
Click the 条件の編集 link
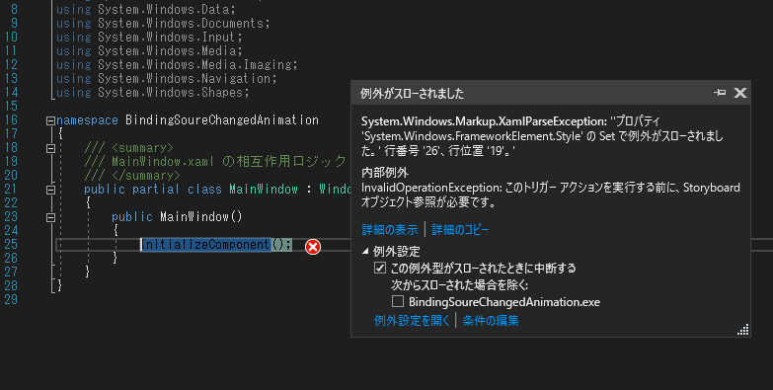[x=491, y=321]
